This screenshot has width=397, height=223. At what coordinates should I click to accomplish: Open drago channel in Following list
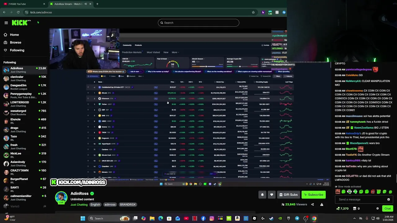point(25,129)
